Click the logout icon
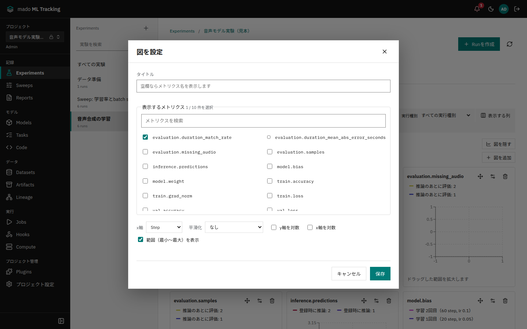The width and height of the screenshot is (527, 329). tap(517, 9)
